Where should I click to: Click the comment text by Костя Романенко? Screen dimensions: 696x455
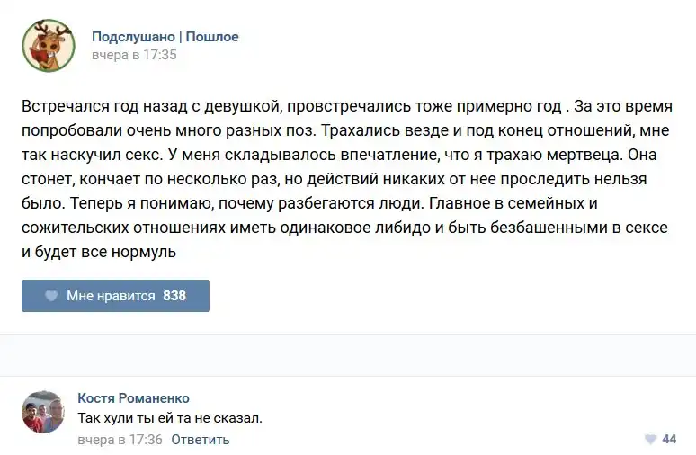[x=170, y=418]
